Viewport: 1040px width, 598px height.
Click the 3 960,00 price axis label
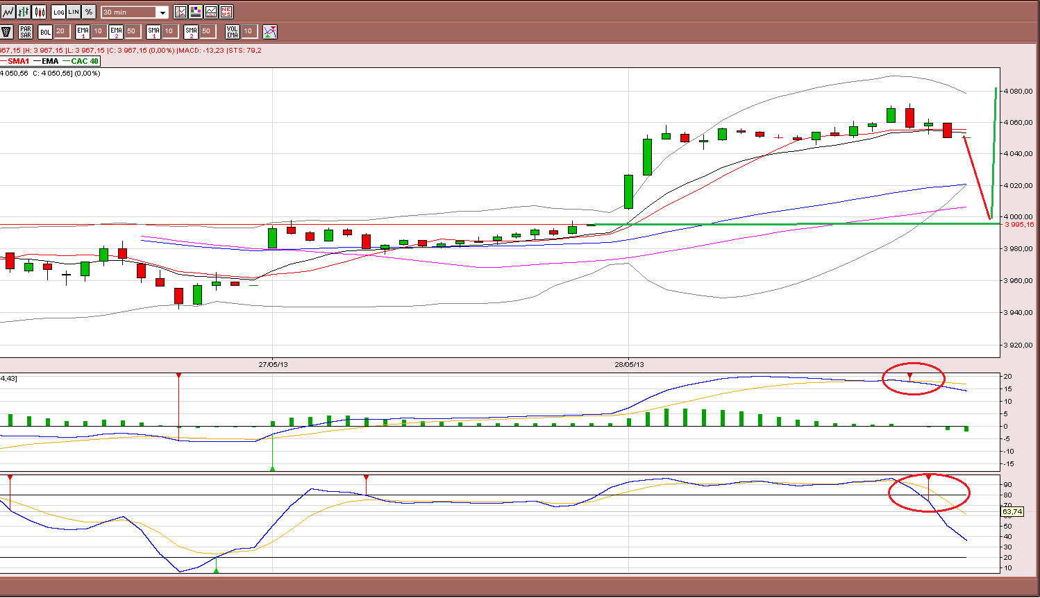click(x=1018, y=281)
